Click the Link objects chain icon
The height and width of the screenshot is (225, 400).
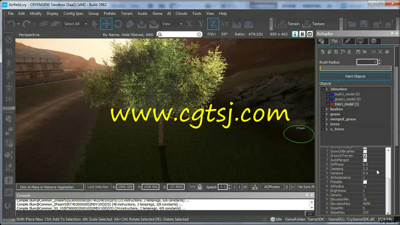tap(43, 24)
